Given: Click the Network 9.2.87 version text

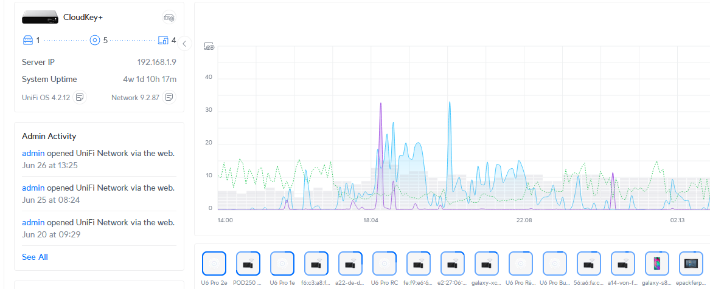Looking at the screenshot, I should [x=135, y=98].
